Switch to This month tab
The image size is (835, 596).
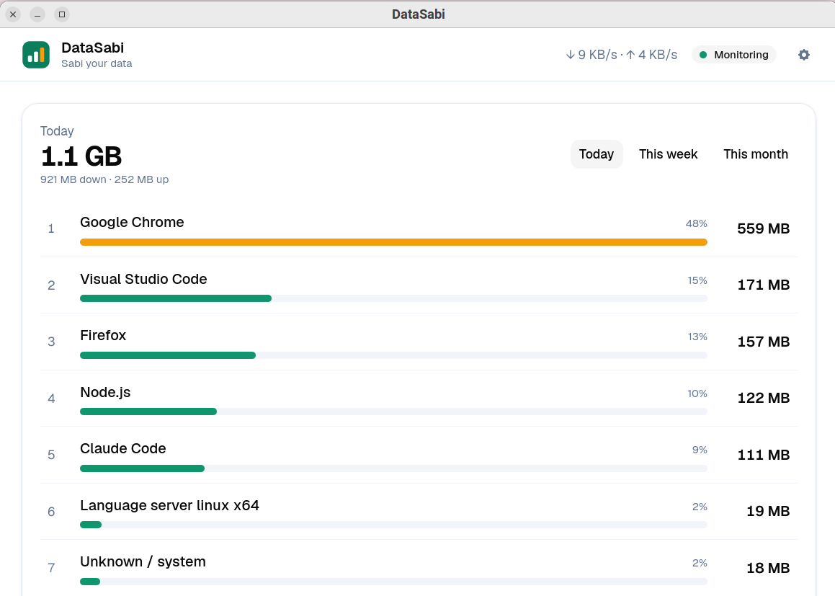(756, 154)
